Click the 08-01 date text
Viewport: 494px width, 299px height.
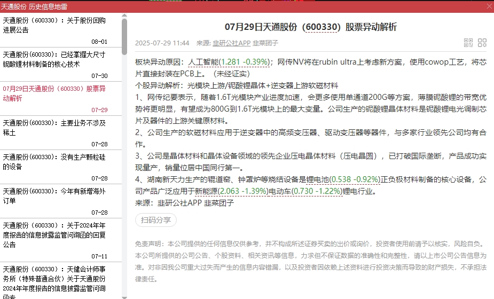[x=99, y=42]
